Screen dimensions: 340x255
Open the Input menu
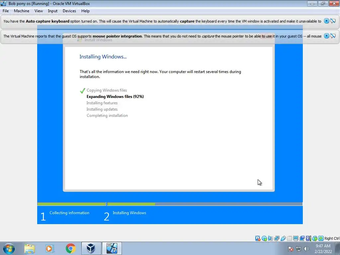[x=53, y=11]
